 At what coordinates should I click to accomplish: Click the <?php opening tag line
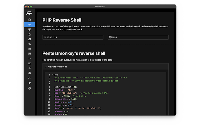coord(55,75)
